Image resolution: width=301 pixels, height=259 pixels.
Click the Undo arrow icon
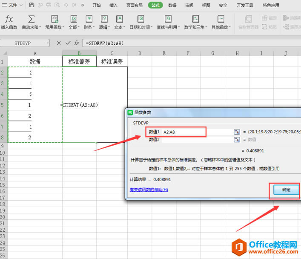(66, 5)
